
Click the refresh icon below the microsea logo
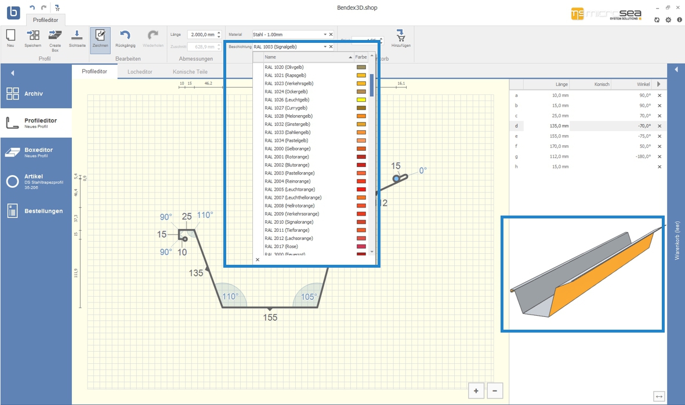657,20
